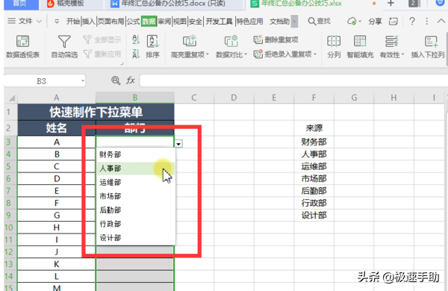Viewport: 448px width, 291px height.
Task: Choose 后勤部 from the dropdown list
Action: (x=136, y=210)
